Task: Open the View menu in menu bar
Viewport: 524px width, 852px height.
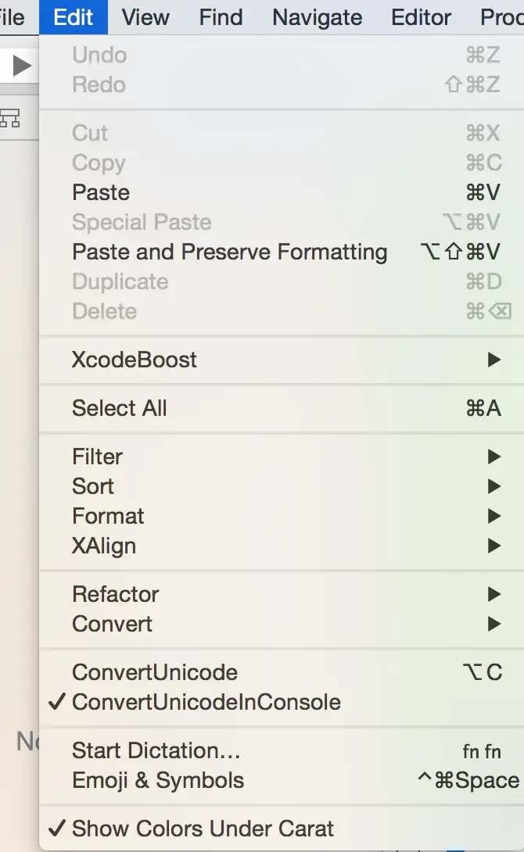Action: (145, 17)
